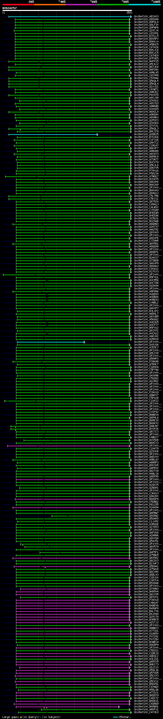The width and height of the screenshot is (163, 719).
Task: Click the AV634757 query sequence label
Action: point(9,8)
